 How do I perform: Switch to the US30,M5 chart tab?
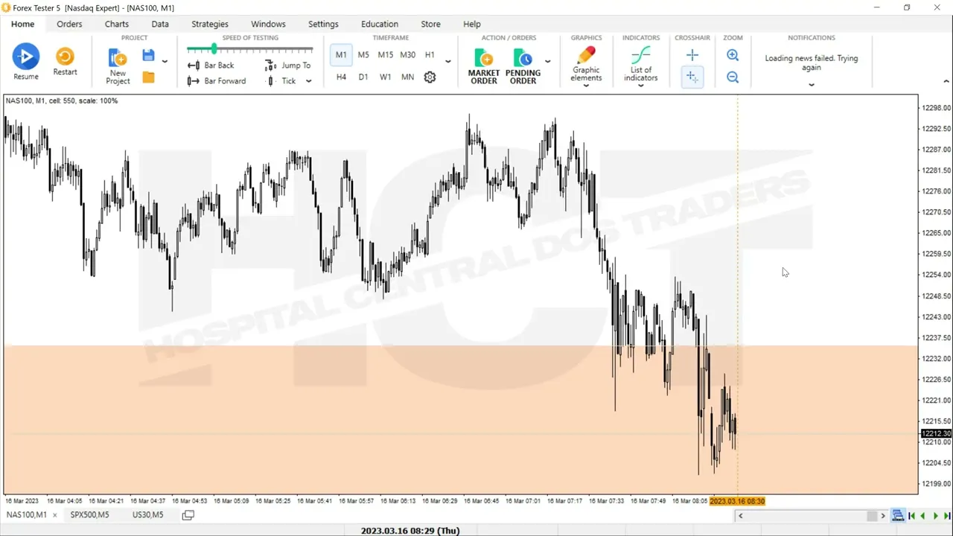[147, 514]
